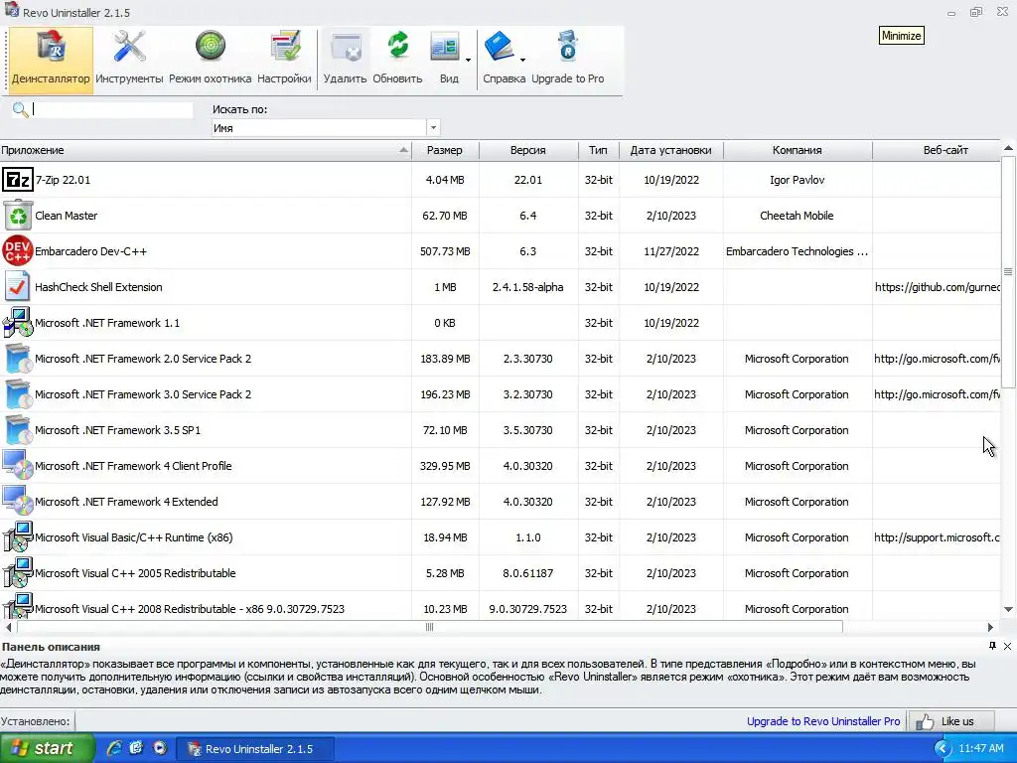Select Visual Basic/C++ Runtime (x86) icon
1017x763 pixels.
tap(18, 537)
